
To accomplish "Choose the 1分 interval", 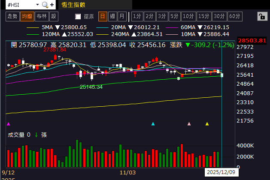I will coord(137,17).
